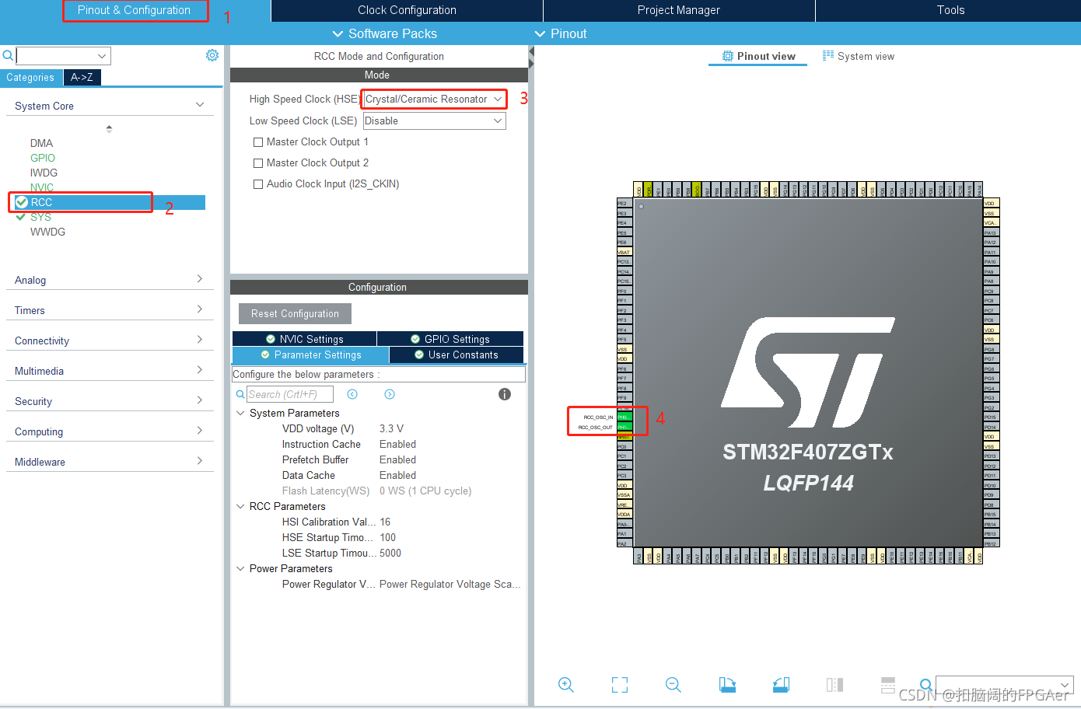Click the pin search magnifier icon
The width and height of the screenshot is (1081, 709).
[926, 685]
